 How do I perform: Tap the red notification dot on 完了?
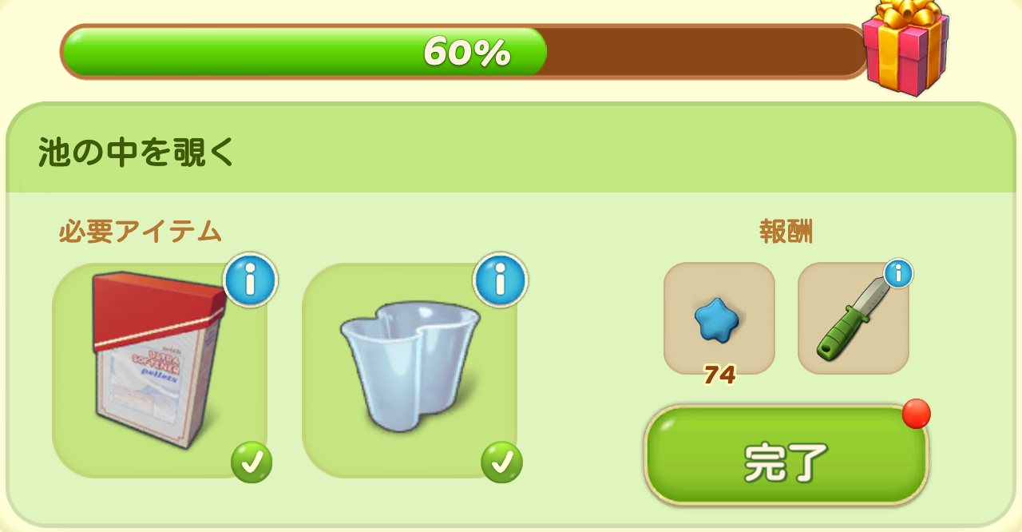[916, 414]
